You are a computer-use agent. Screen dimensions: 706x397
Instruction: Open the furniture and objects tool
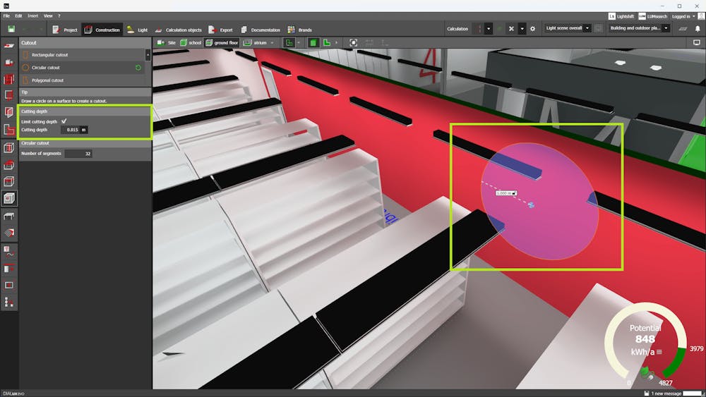[9, 216]
